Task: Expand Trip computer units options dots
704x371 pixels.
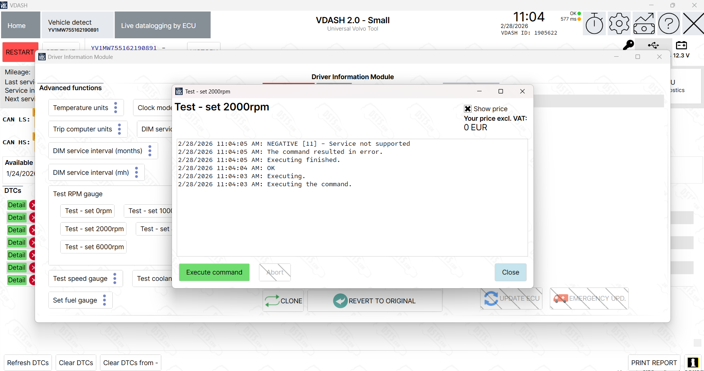Action: point(119,129)
